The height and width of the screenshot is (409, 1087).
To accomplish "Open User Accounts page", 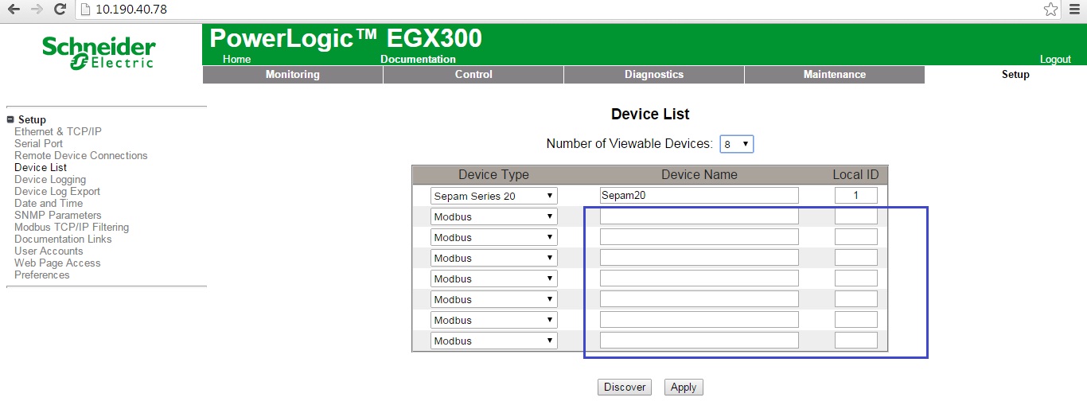I will [49, 251].
